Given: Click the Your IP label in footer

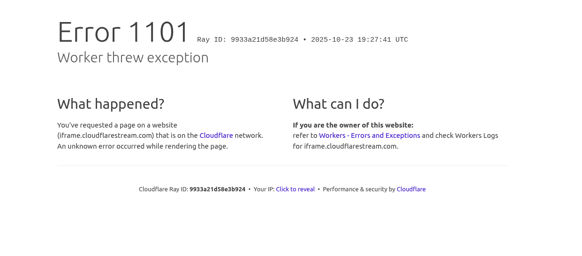Looking at the screenshot, I should 264,189.
